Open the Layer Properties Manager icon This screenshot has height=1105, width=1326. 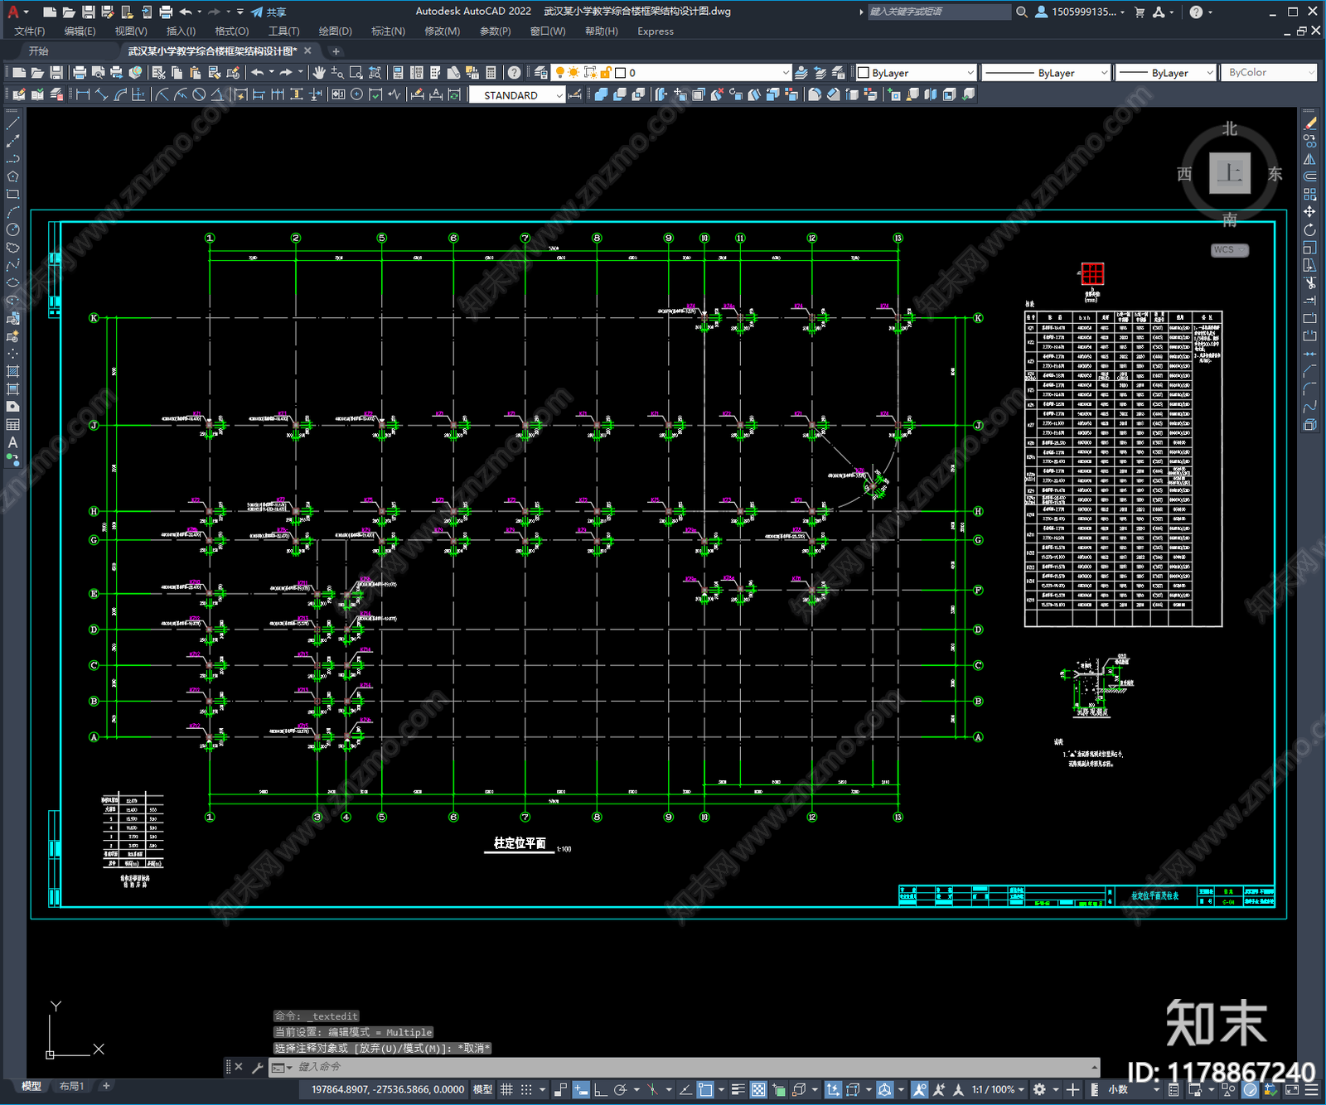[x=540, y=73]
